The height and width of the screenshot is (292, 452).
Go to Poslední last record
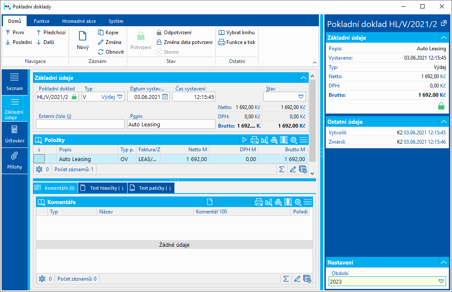tap(19, 42)
